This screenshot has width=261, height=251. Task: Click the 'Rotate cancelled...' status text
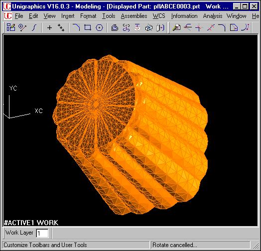[175, 245]
